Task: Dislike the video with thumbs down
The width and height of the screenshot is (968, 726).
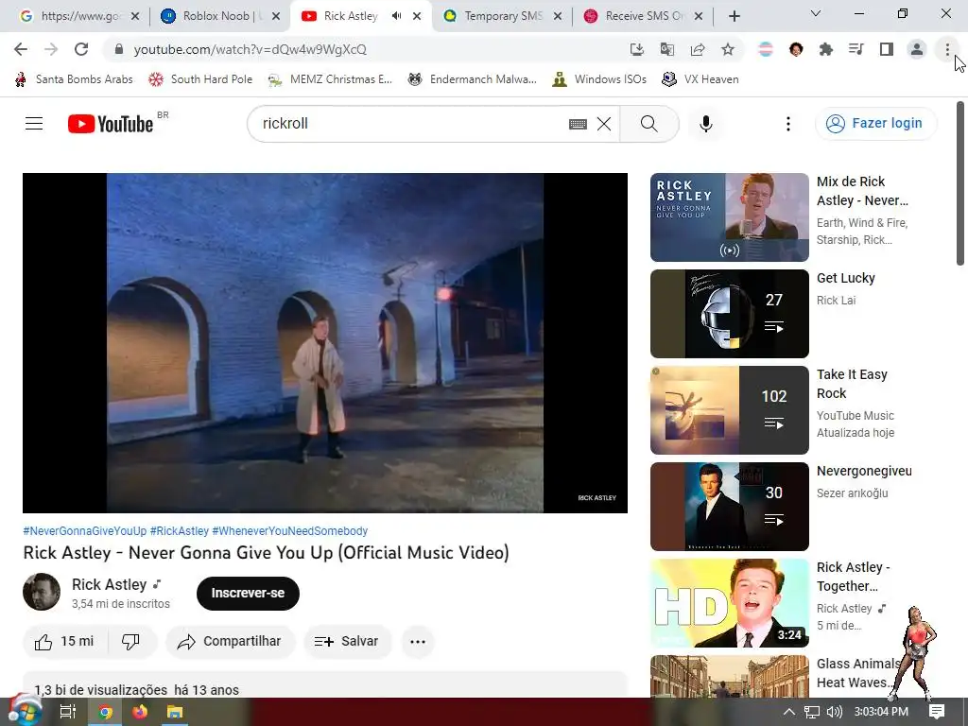Action: 130,642
